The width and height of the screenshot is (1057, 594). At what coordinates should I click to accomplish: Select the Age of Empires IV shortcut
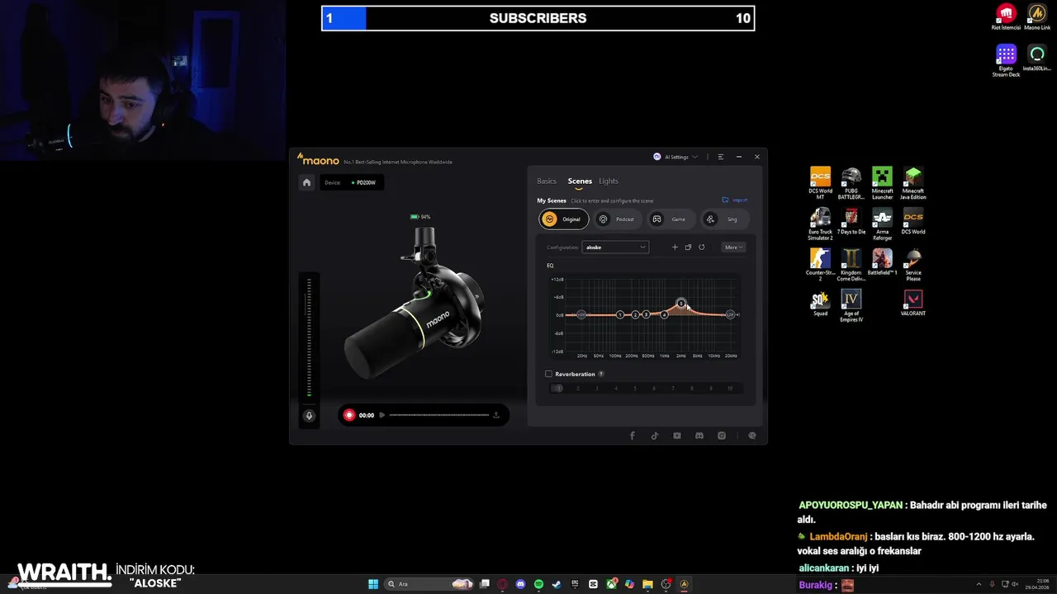tap(851, 306)
